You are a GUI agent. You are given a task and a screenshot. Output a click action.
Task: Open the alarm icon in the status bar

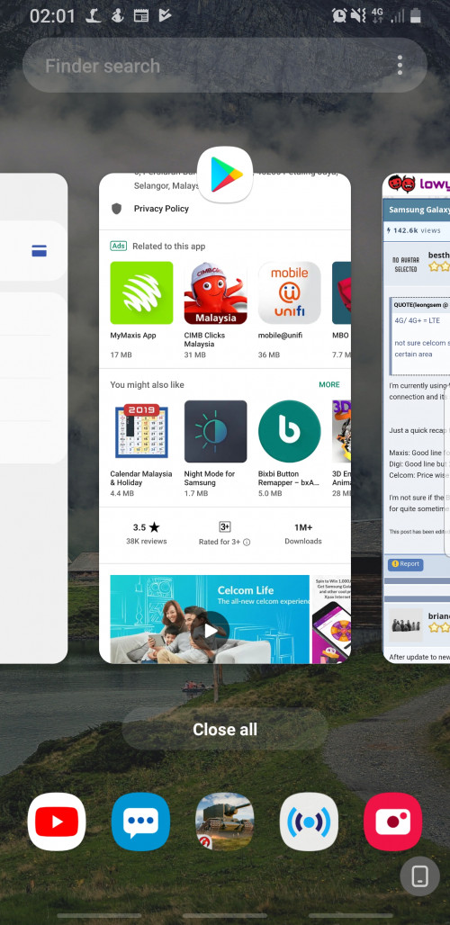click(x=339, y=15)
